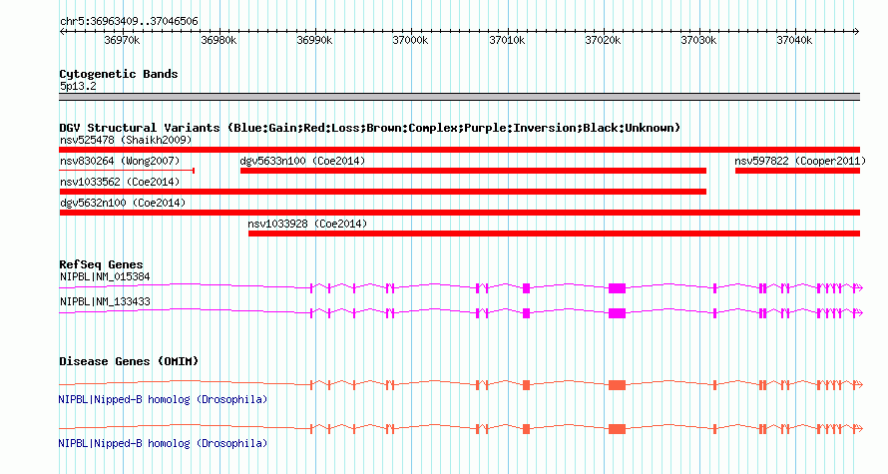Select the DGV Structural Variants track title

(x=369, y=128)
